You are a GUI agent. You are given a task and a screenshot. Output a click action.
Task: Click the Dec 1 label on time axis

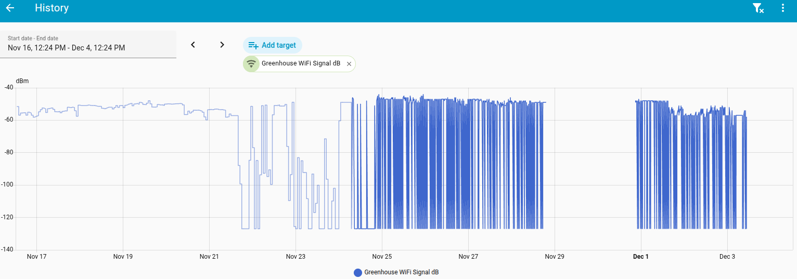click(640, 257)
